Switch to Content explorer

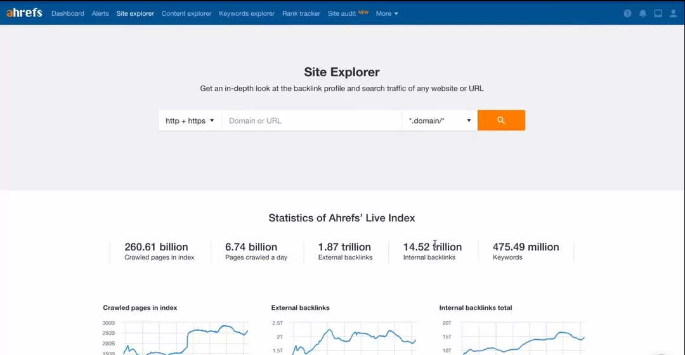click(186, 13)
